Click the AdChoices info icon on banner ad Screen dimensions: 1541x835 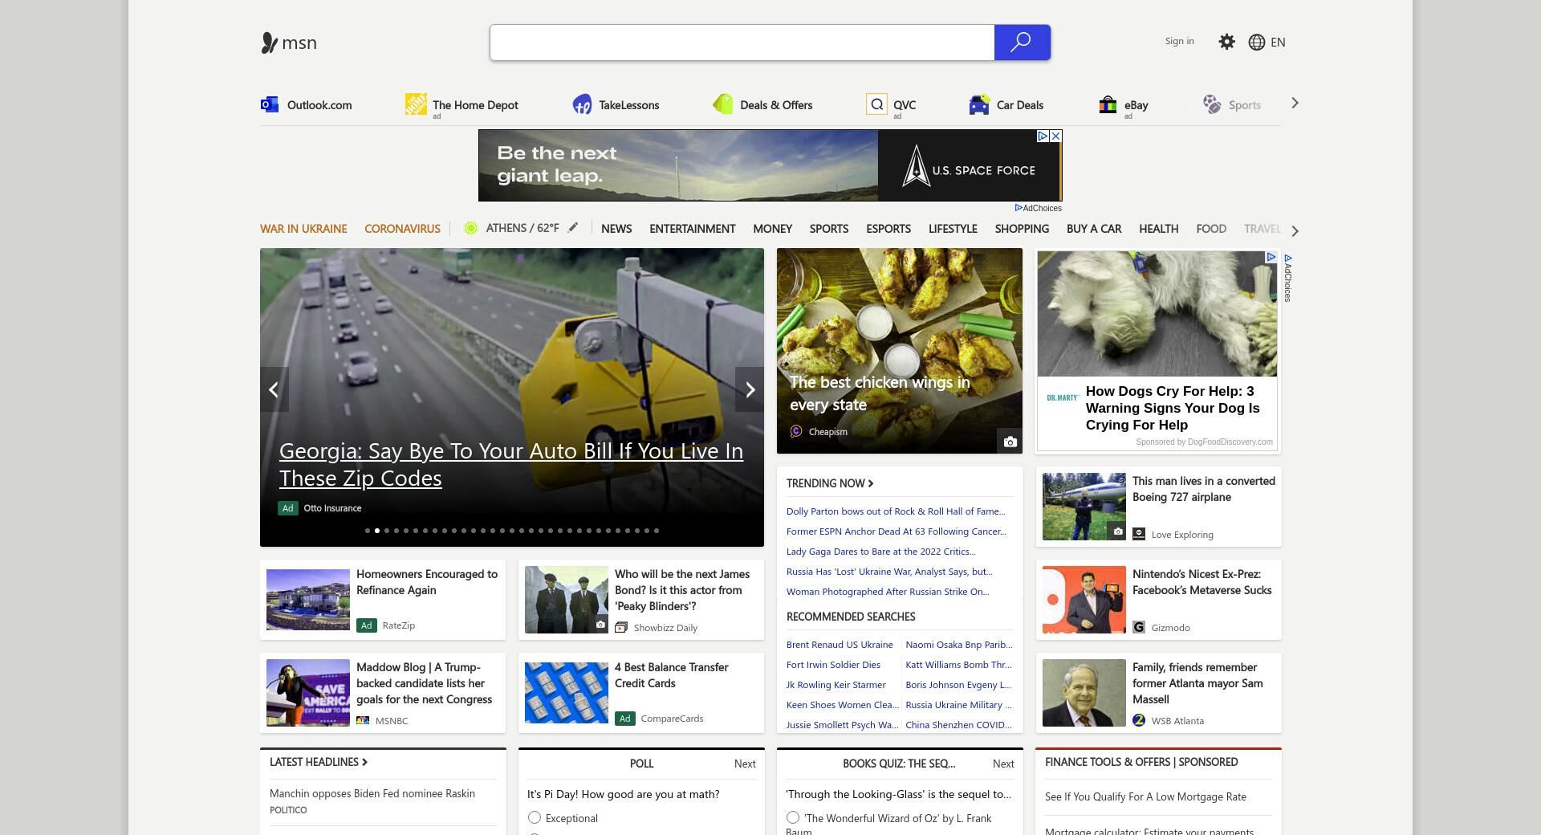(1043, 136)
